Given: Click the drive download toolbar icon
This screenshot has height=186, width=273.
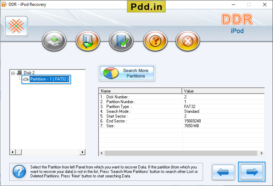Looking at the screenshot, I should (x=54, y=41).
